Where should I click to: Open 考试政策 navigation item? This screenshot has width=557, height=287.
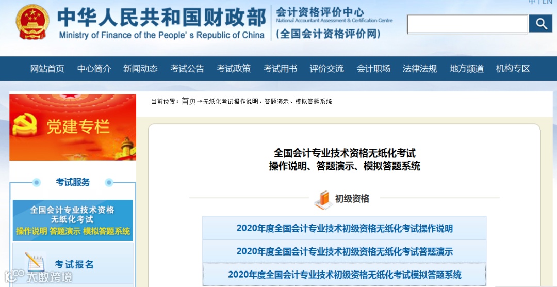[234, 69]
